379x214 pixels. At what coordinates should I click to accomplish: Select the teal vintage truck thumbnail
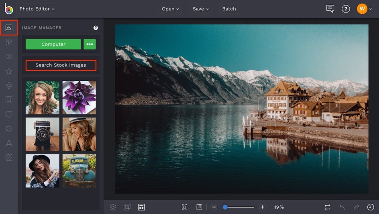tap(79, 171)
